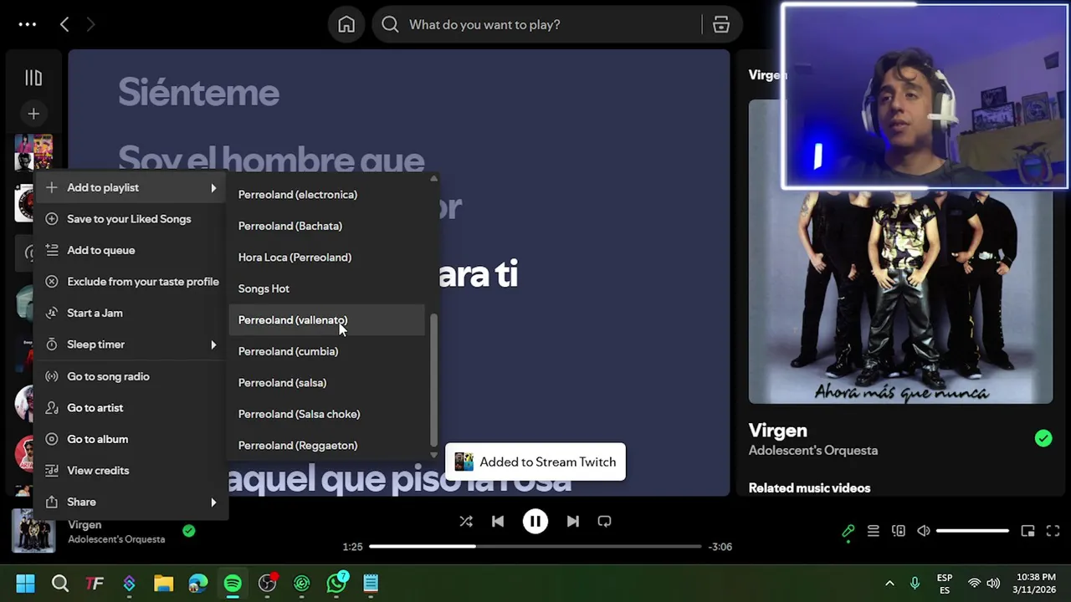The image size is (1071, 602).
Task: Open the play queue icon
Action: tap(873, 531)
